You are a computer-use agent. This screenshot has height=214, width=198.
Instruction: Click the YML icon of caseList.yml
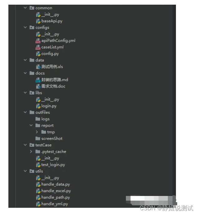coord(38,47)
